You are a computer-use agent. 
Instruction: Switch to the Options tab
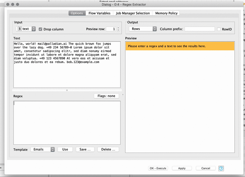pos(77,13)
